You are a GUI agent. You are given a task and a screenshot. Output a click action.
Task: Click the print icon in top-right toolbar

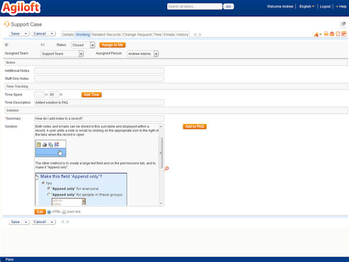[326, 34]
